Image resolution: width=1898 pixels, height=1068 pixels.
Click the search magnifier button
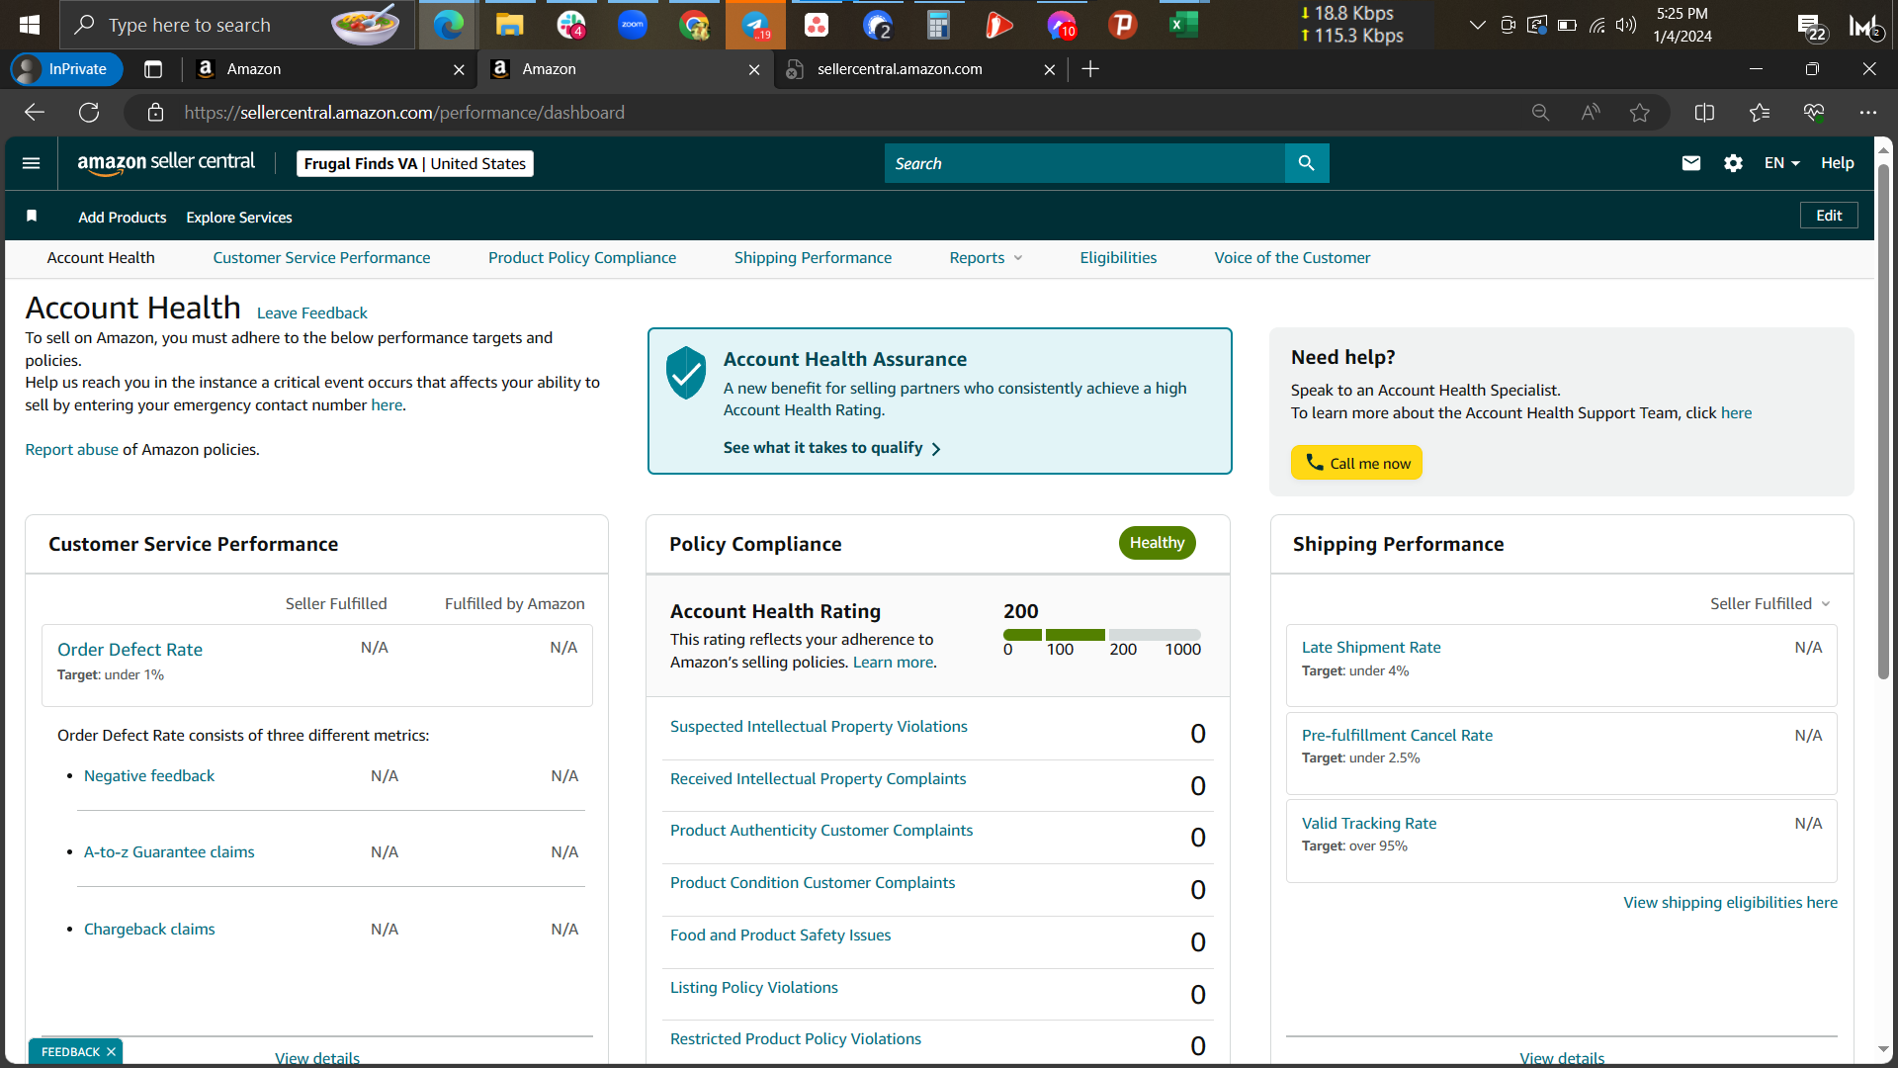(1306, 163)
